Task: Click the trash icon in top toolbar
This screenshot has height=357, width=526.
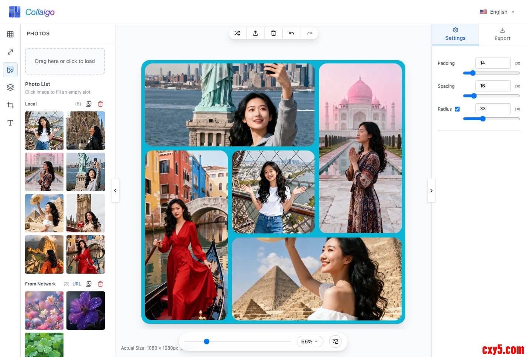Action: [274, 33]
